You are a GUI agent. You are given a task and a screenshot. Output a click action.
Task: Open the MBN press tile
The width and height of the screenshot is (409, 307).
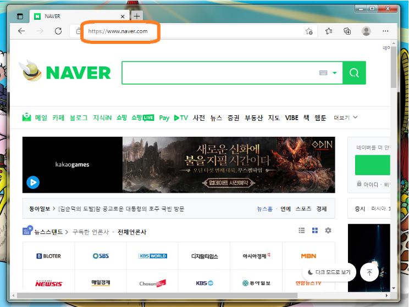pyautogui.click(x=308, y=256)
